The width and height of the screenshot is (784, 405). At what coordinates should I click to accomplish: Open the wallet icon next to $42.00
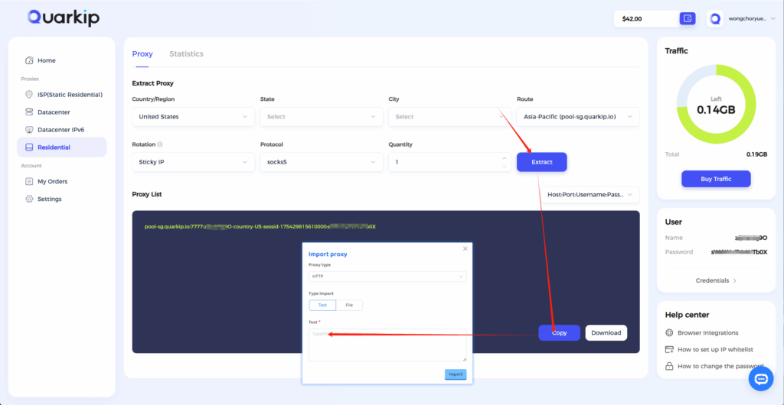[x=688, y=18]
